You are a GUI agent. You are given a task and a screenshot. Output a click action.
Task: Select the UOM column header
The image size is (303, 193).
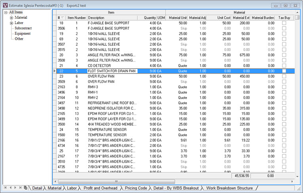coord(161,18)
